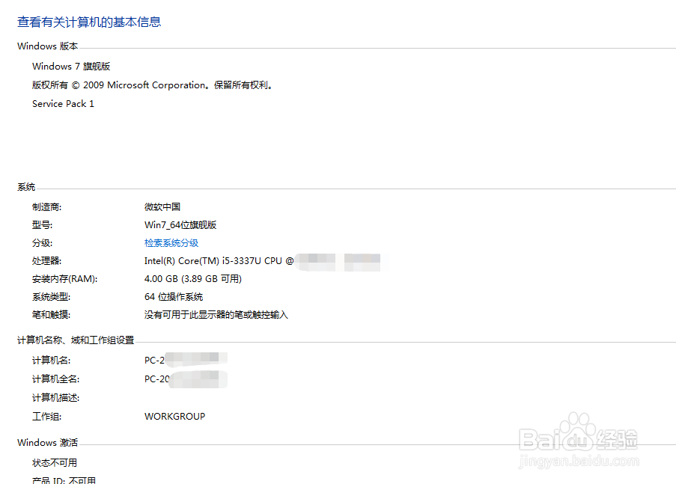This screenshot has width=676, height=484.
Task: Click the 2009 Microsoft Corporation copyright line
Action: click(x=153, y=85)
